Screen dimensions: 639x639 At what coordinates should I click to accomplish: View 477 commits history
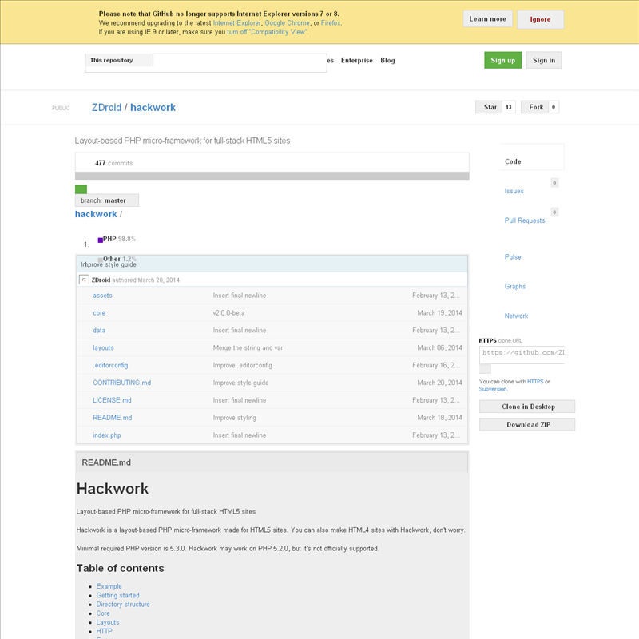click(x=113, y=163)
